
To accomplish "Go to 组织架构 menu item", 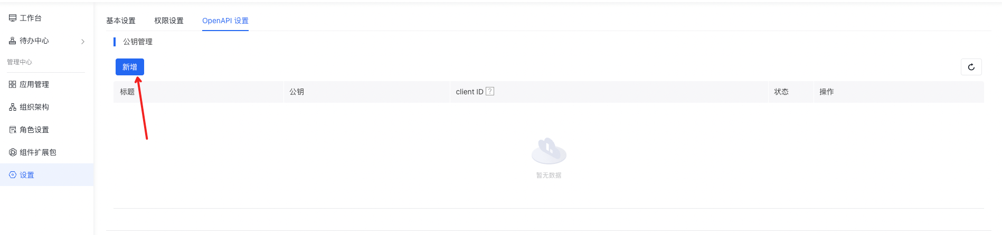I will coord(34,107).
